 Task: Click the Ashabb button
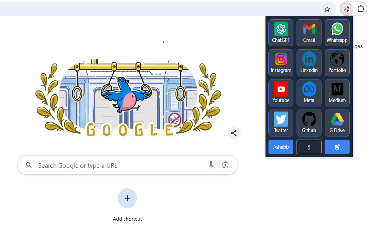(x=281, y=147)
